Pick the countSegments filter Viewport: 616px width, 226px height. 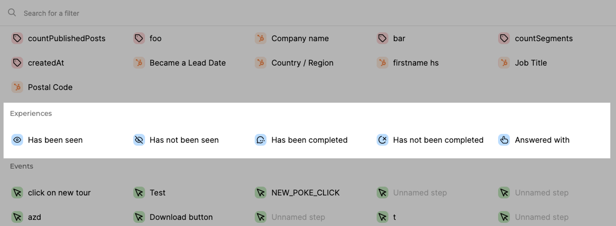[x=543, y=39]
